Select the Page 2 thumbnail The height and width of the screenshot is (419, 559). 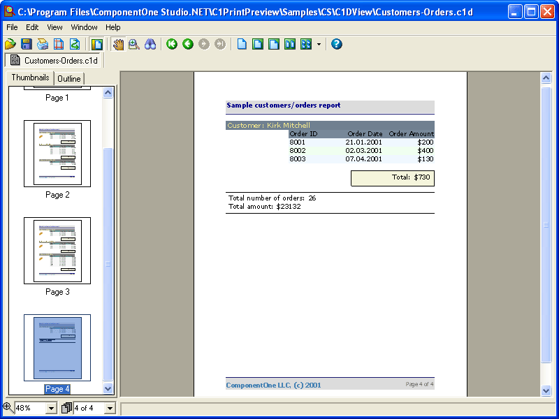(57, 154)
